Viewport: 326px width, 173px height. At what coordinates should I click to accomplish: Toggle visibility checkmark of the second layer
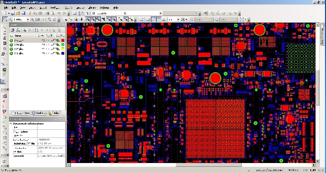tap(11, 45)
